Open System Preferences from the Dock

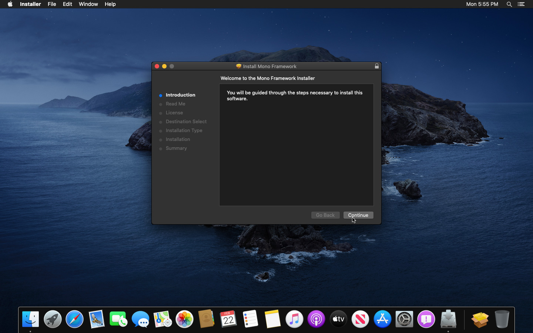pyautogui.click(x=404, y=319)
